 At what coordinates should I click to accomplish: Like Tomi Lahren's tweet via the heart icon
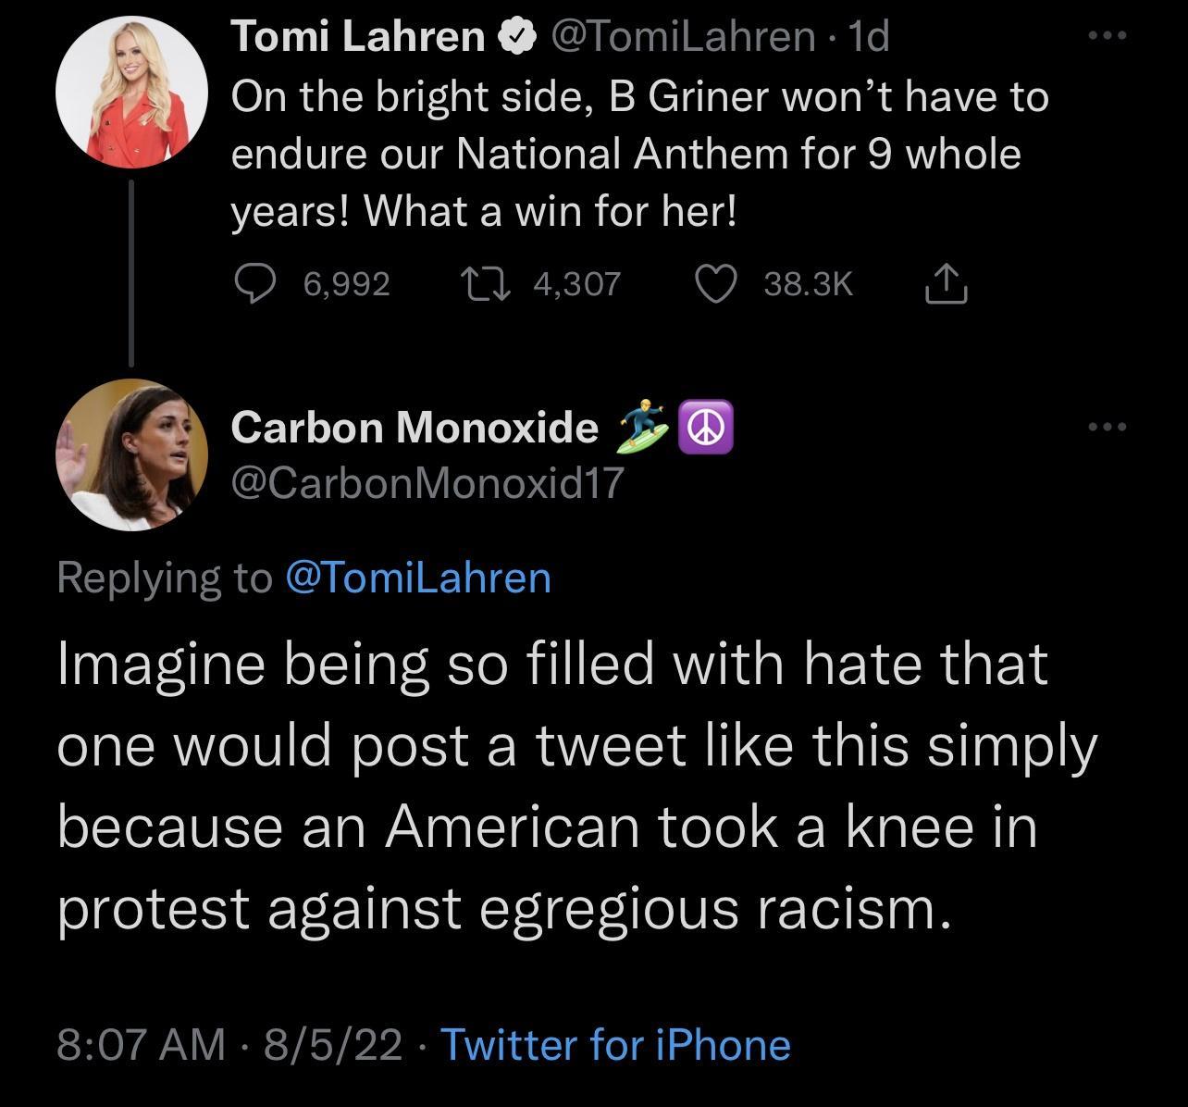point(717,283)
